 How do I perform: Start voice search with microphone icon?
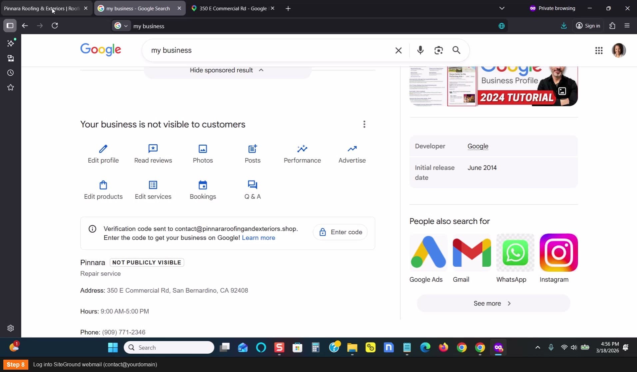pyautogui.click(x=420, y=50)
